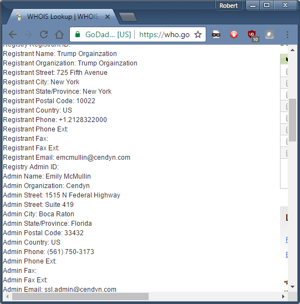Click Admin Postal Code: 33432
This screenshot has height=304, width=300.
pos(43,233)
